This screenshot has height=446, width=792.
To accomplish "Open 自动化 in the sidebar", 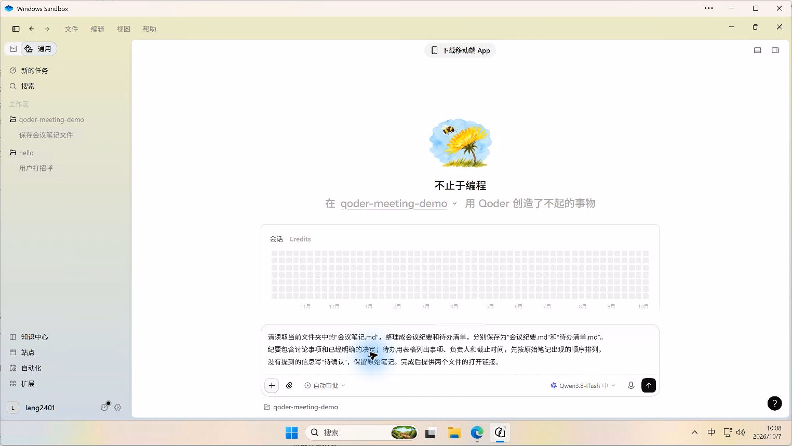I will point(25,368).
